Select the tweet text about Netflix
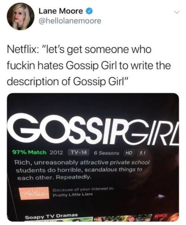The width and height of the screenshot is (186, 225). tap(89, 65)
